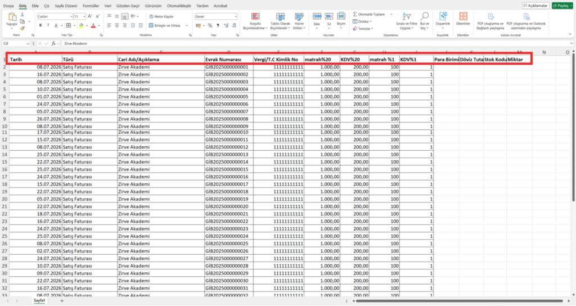Switch to the Sayfa Düzeni tab
576x306 pixels.
[x=66, y=6]
